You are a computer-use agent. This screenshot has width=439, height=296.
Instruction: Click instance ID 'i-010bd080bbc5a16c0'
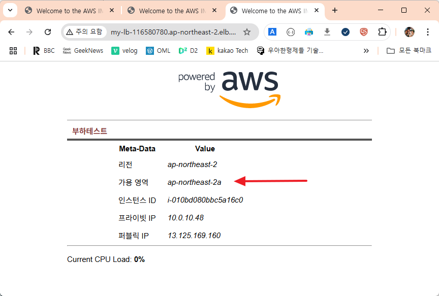(205, 200)
